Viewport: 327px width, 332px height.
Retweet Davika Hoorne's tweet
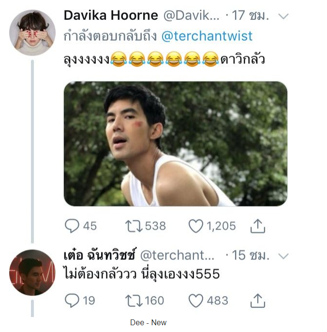click(134, 226)
